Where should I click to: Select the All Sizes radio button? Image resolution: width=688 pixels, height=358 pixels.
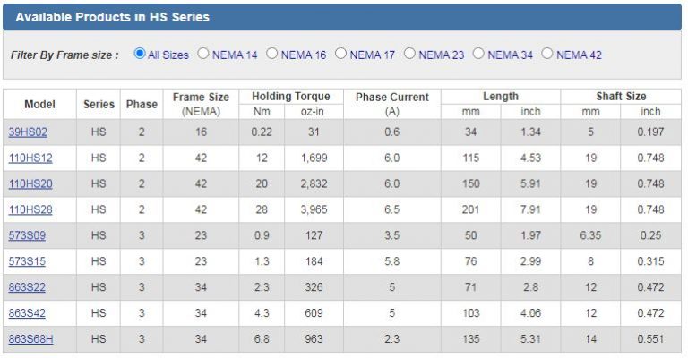140,54
